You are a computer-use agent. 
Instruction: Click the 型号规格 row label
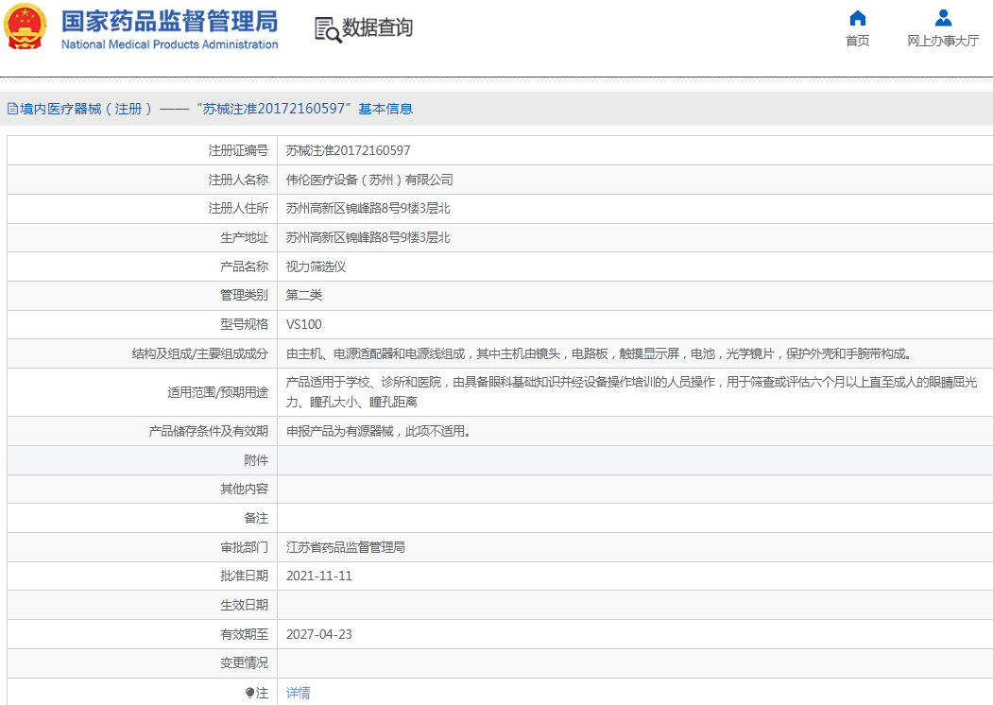245,324
